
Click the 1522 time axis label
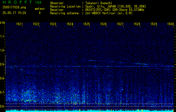36,24
